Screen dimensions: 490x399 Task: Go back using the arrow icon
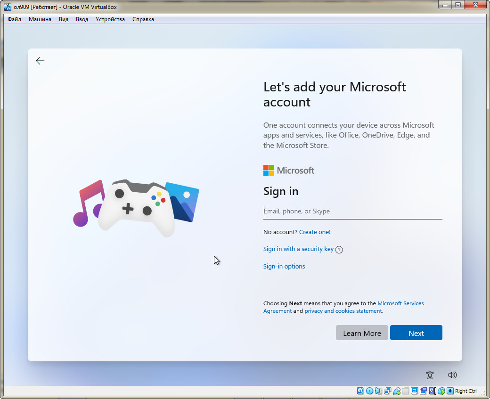[40, 61]
